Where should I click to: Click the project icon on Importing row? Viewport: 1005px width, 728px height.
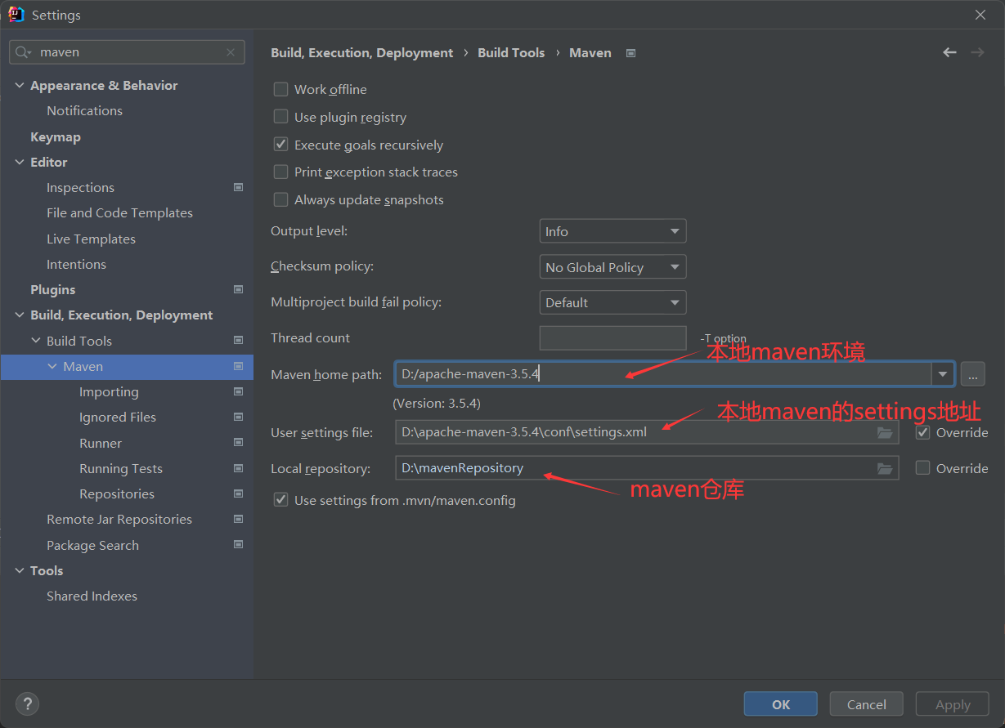(239, 392)
